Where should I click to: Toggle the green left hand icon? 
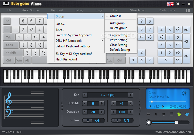coord(179,114)
